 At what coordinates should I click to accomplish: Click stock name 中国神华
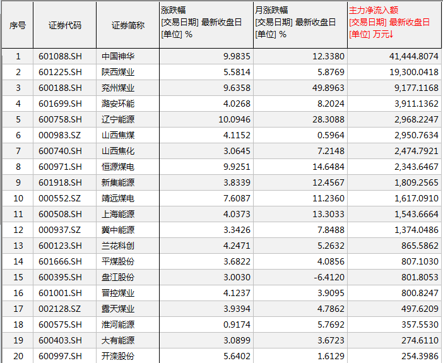118,56
